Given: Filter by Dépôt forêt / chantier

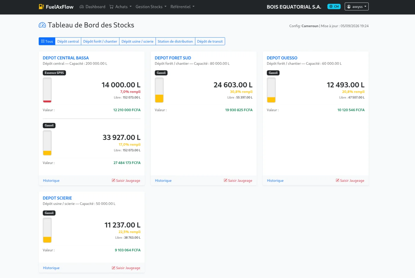Looking at the screenshot, I should [100, 41].
